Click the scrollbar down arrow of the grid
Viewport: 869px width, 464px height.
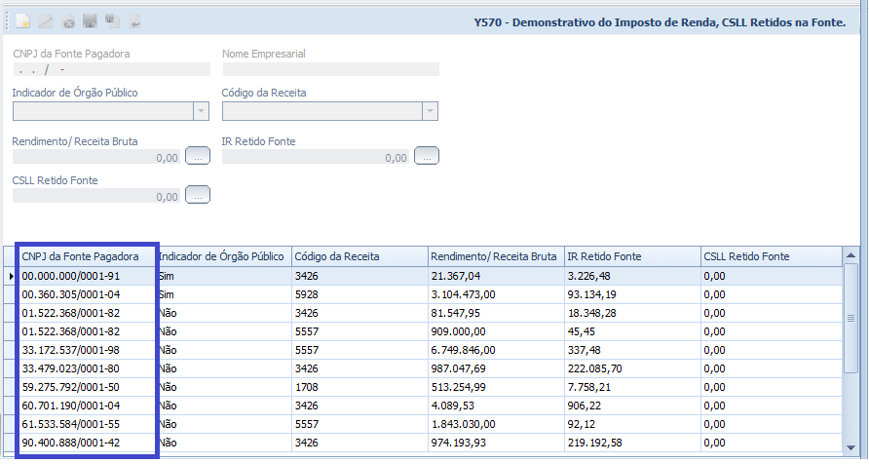tap(850, 448)
